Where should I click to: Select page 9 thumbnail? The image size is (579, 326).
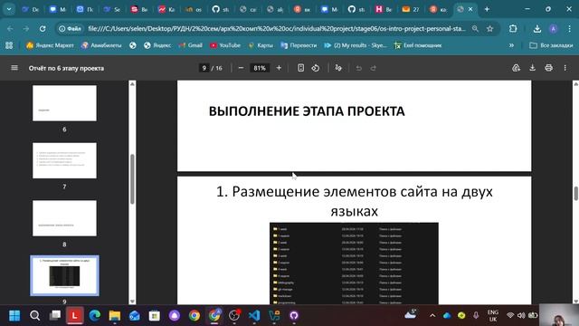64,275
